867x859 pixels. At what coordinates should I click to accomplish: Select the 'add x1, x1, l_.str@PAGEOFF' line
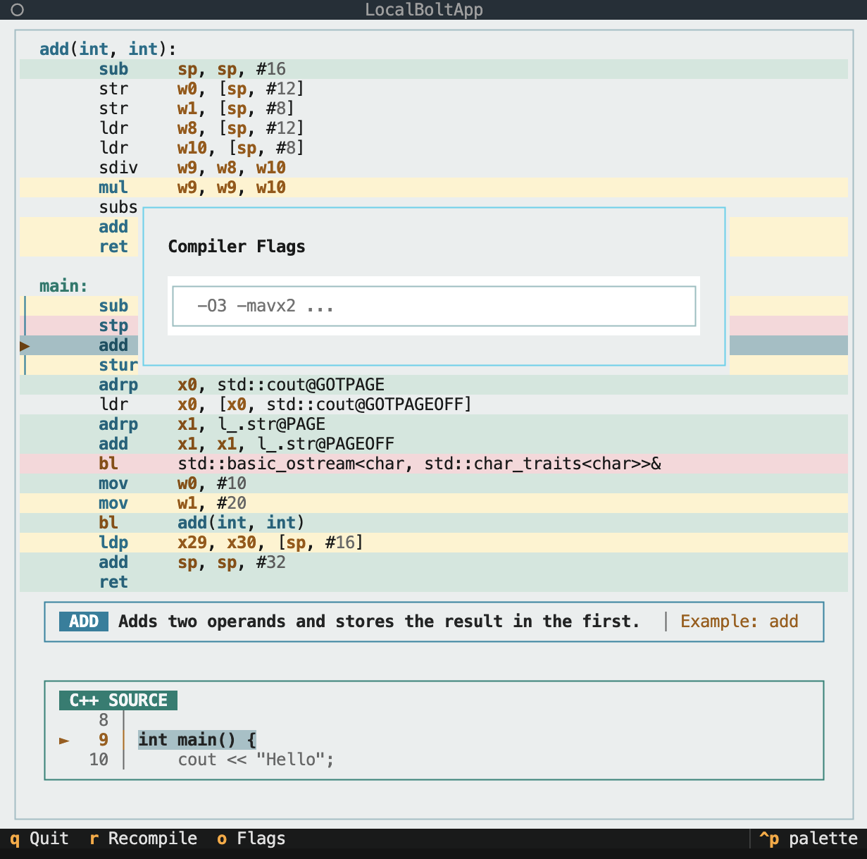(x=434, y=444)
